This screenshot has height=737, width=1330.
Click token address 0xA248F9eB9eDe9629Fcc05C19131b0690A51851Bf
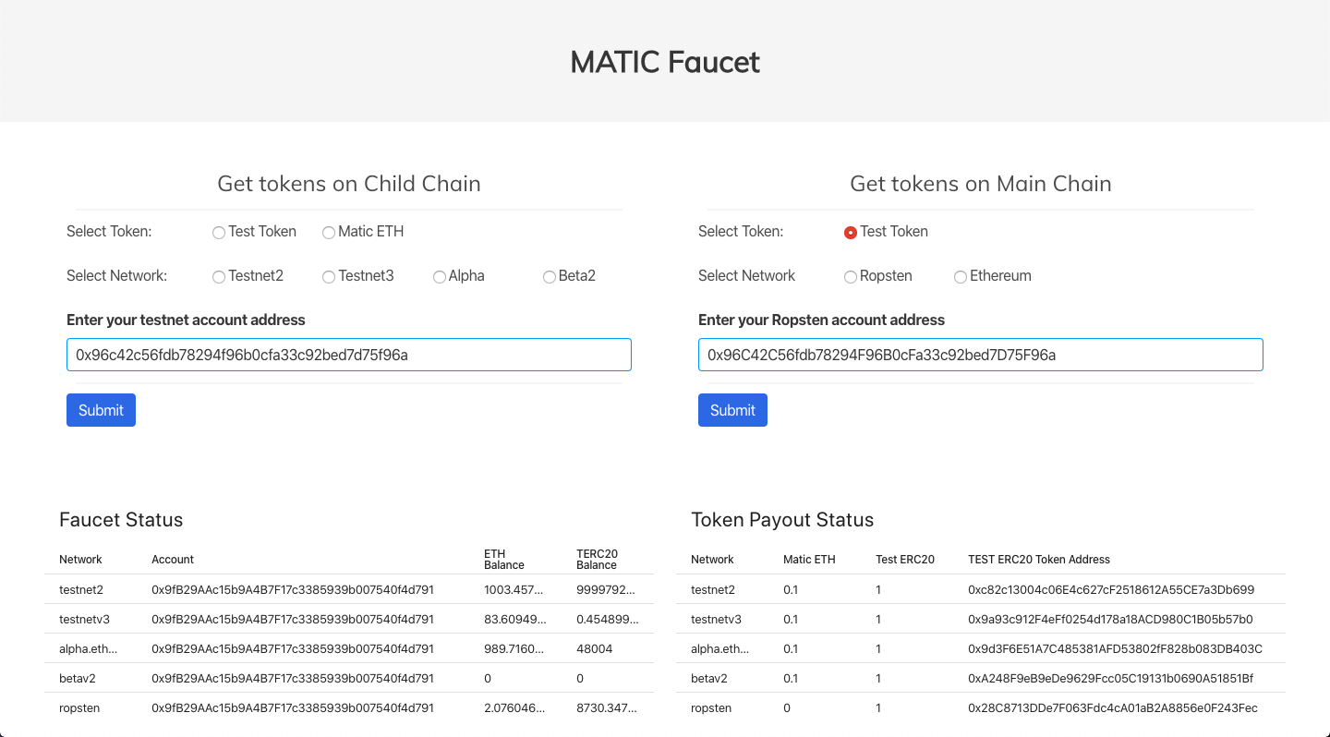point(1110,678)
